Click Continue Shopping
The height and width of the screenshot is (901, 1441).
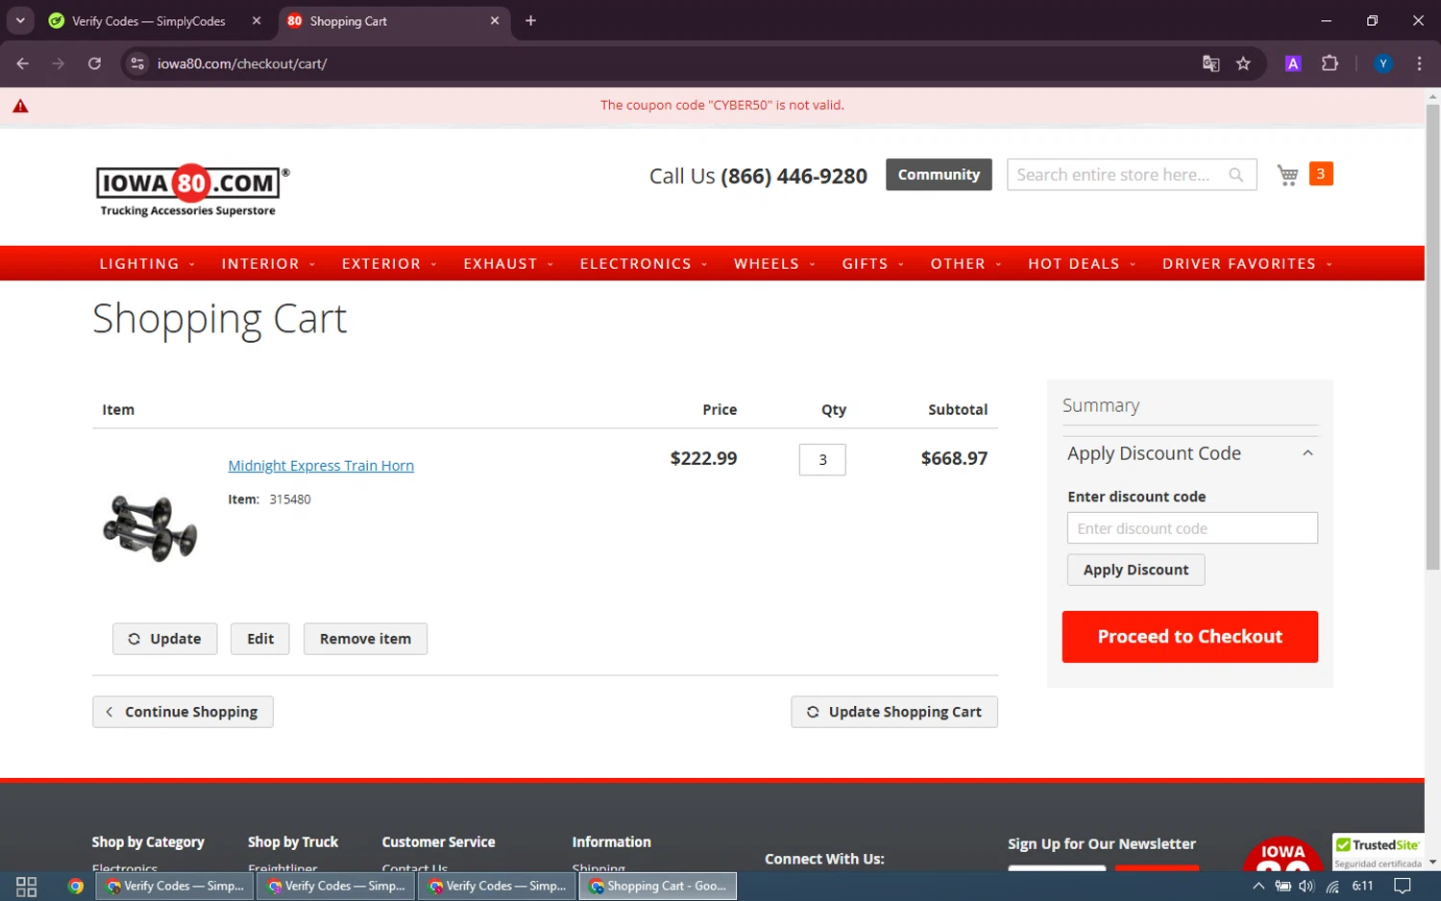point(183,712)
